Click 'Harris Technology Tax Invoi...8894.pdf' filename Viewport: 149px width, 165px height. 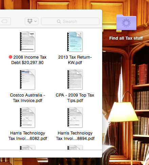tap(75, 136)
